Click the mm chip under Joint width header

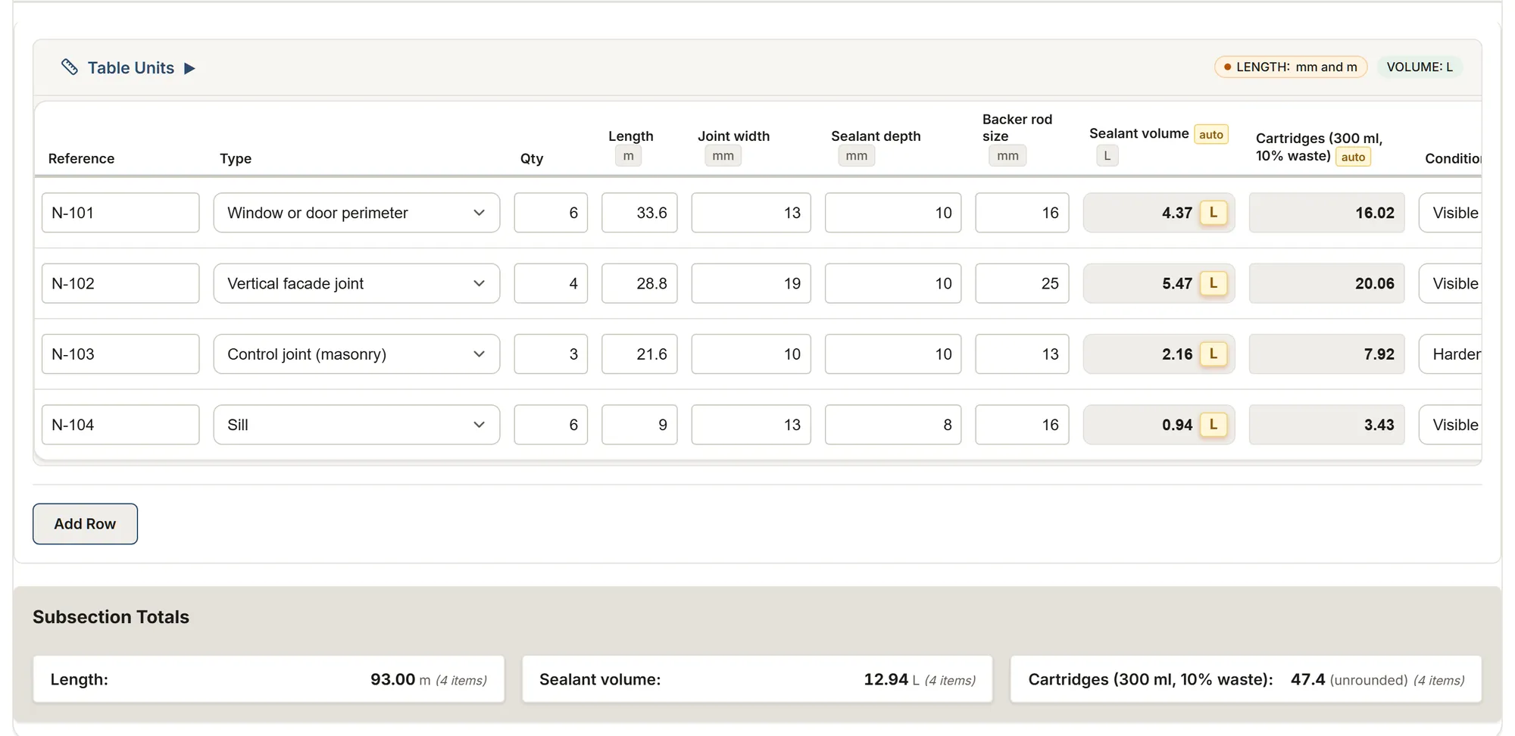point(723,156)
